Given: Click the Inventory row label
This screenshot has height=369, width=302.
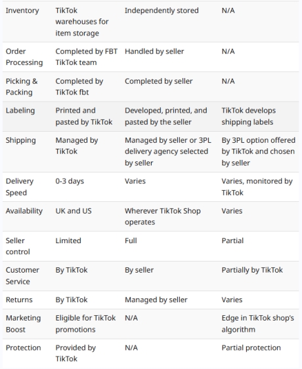Looking at the screenshot, I should [22, 10].
